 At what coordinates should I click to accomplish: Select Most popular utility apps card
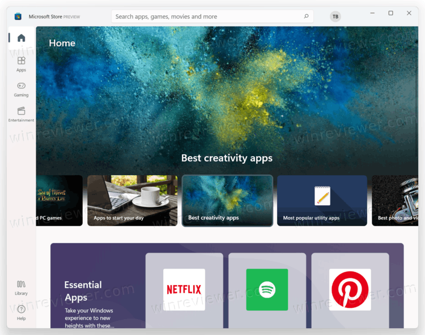(x=322, y=201)
